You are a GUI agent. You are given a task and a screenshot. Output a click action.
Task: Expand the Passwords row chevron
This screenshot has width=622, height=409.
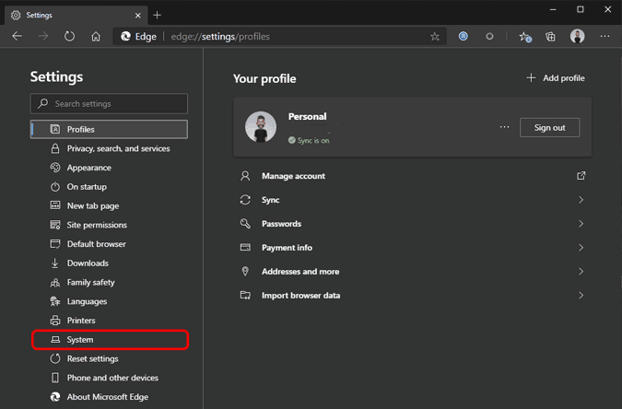coord(581,224)
